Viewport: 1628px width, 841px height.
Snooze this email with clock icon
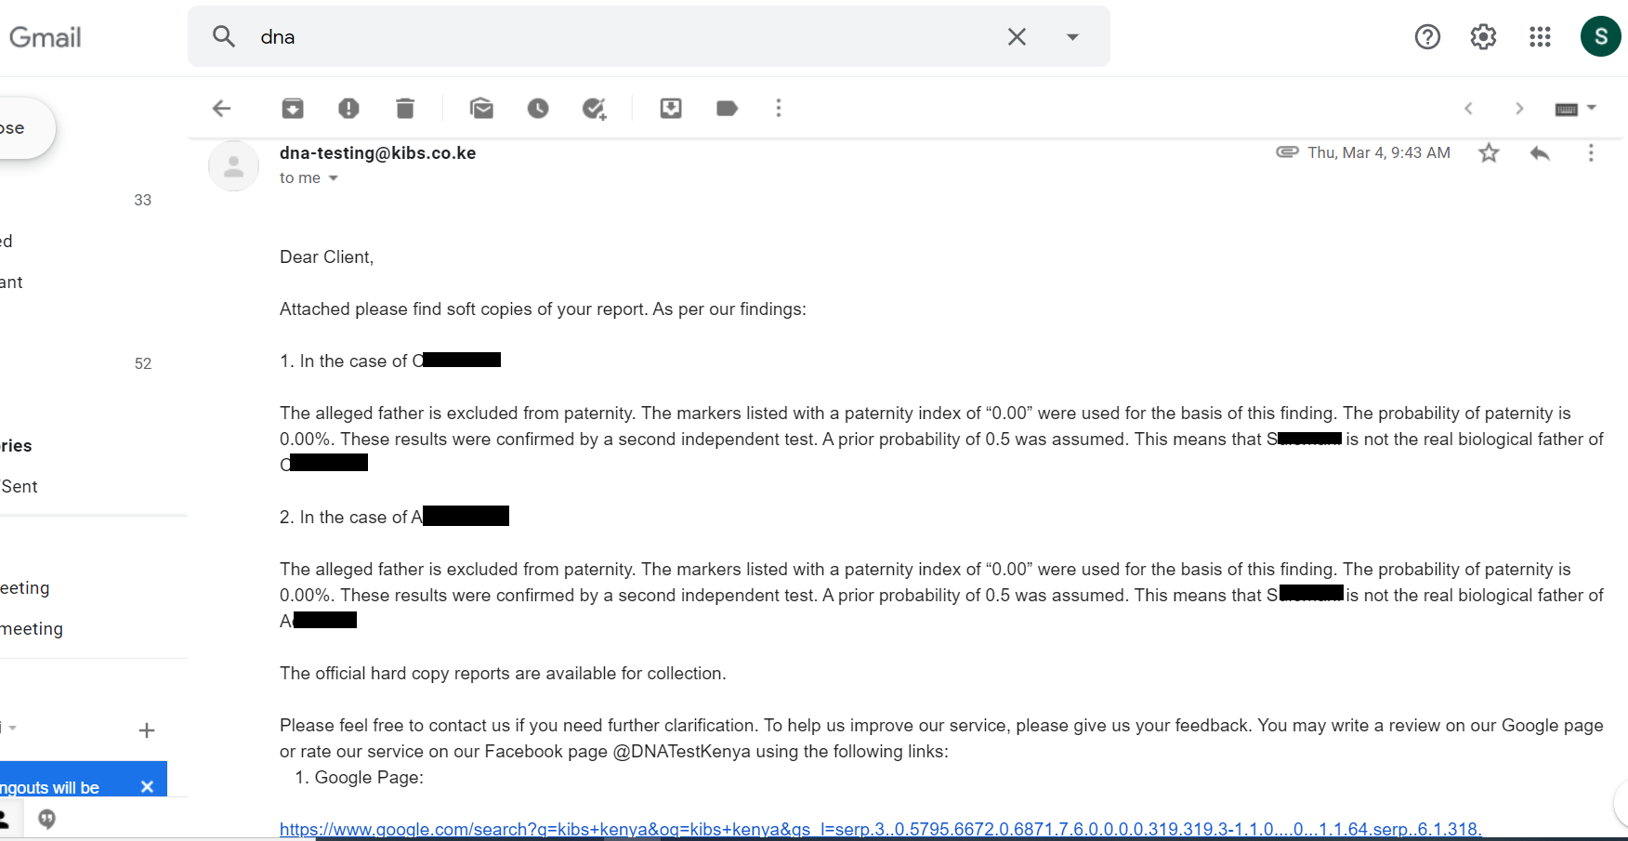click(538, 109)
